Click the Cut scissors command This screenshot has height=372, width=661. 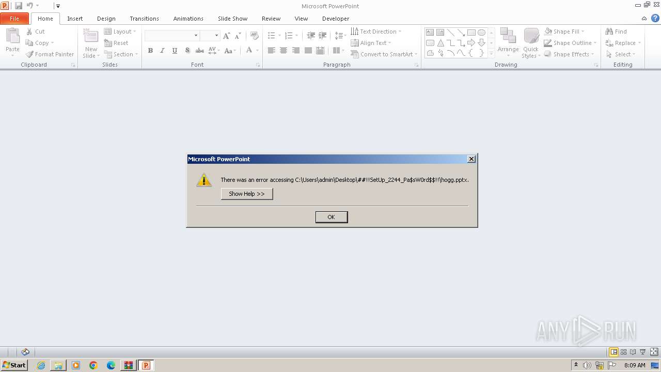click(x=36, y=32)
